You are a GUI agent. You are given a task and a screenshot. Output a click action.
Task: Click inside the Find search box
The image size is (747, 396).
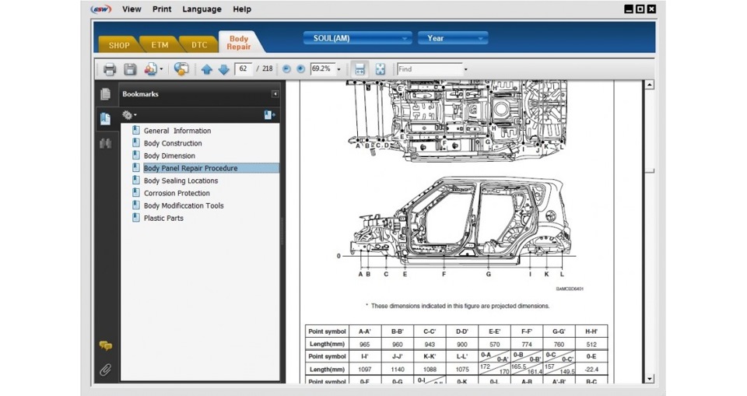(430, 69)
